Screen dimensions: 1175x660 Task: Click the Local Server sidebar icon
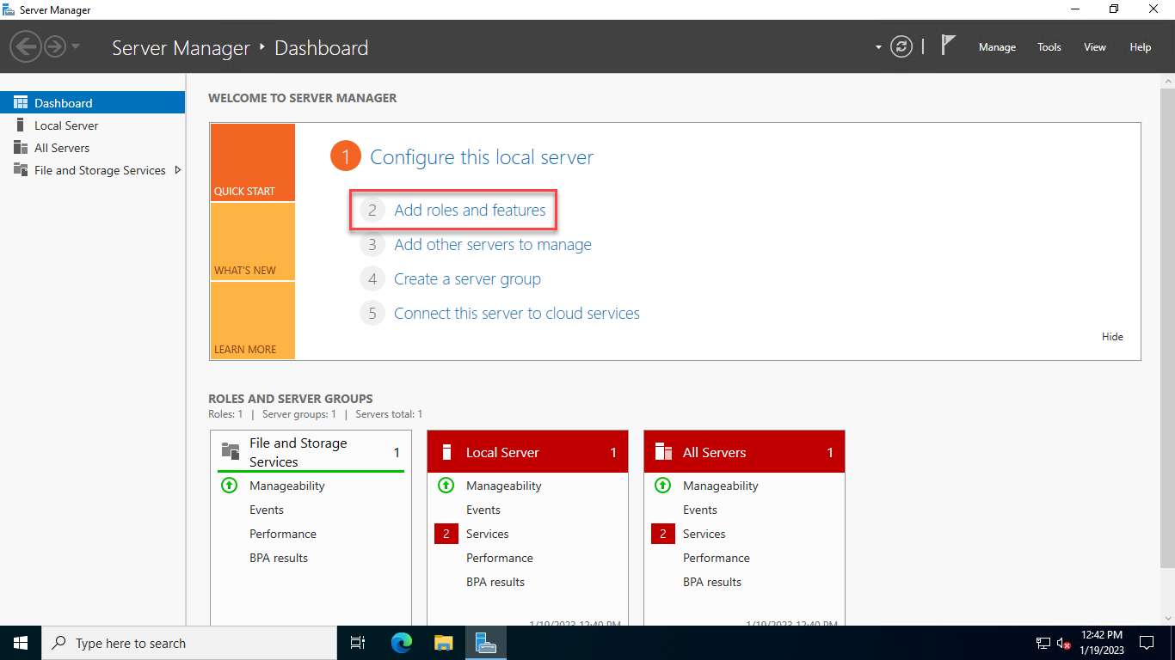pos(21,125)
